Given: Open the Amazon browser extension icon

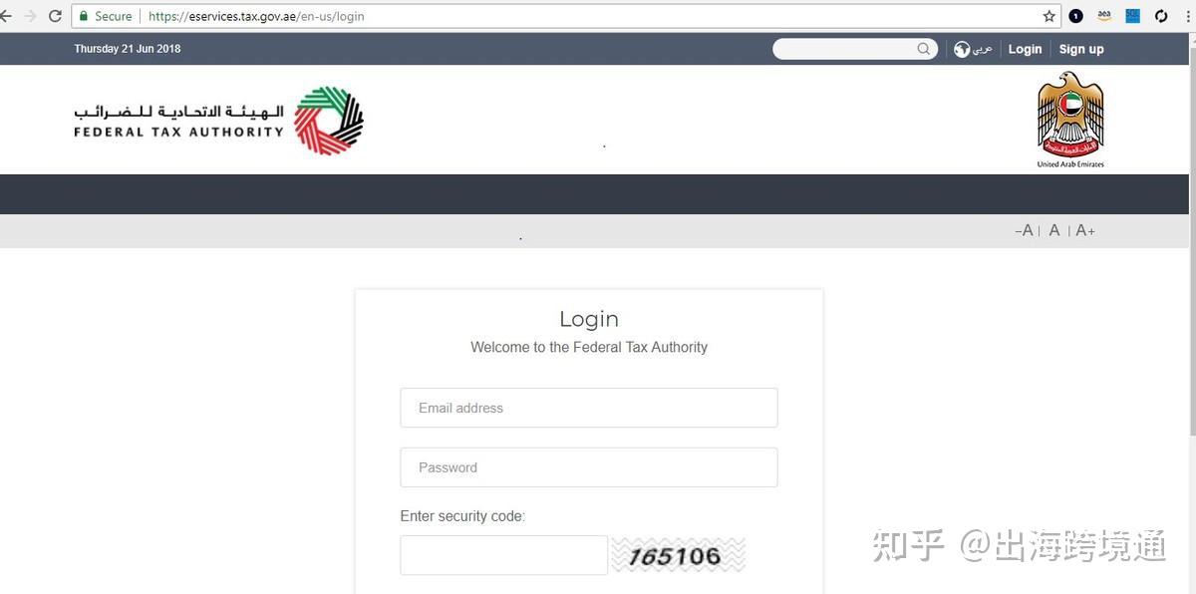Looking at the screenshot, I should tap(1104, 16).
